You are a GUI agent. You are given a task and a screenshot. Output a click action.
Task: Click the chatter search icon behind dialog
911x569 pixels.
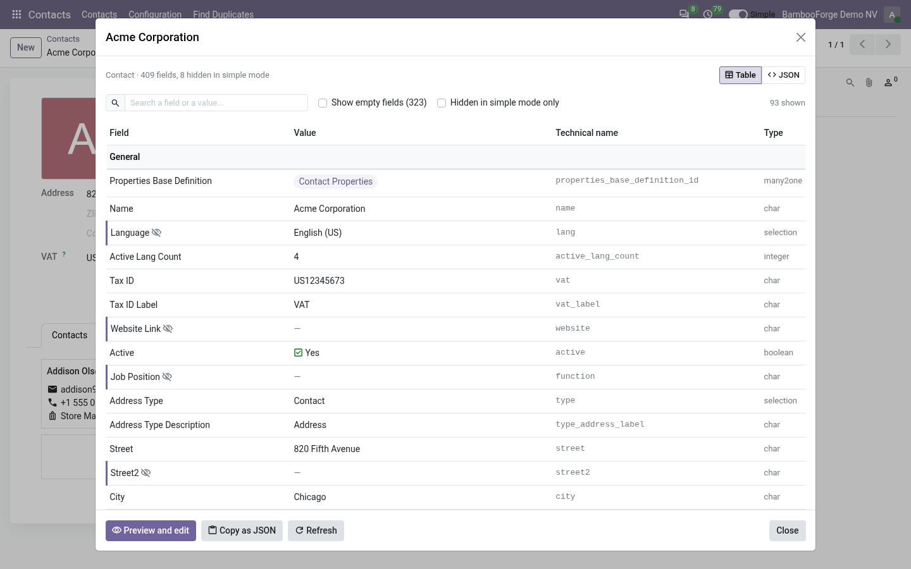(850, 83)
